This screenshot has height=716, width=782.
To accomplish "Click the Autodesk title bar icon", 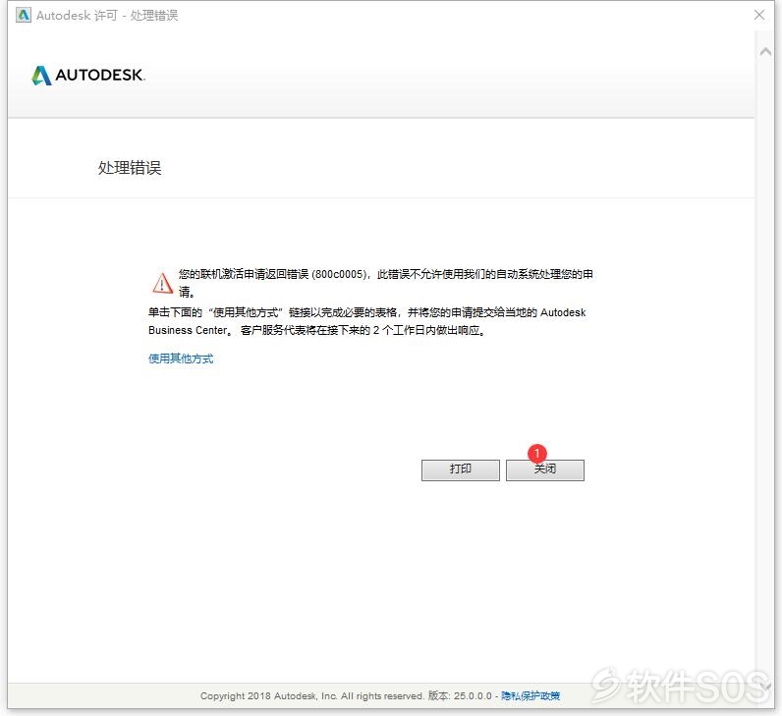I will 23,15.
